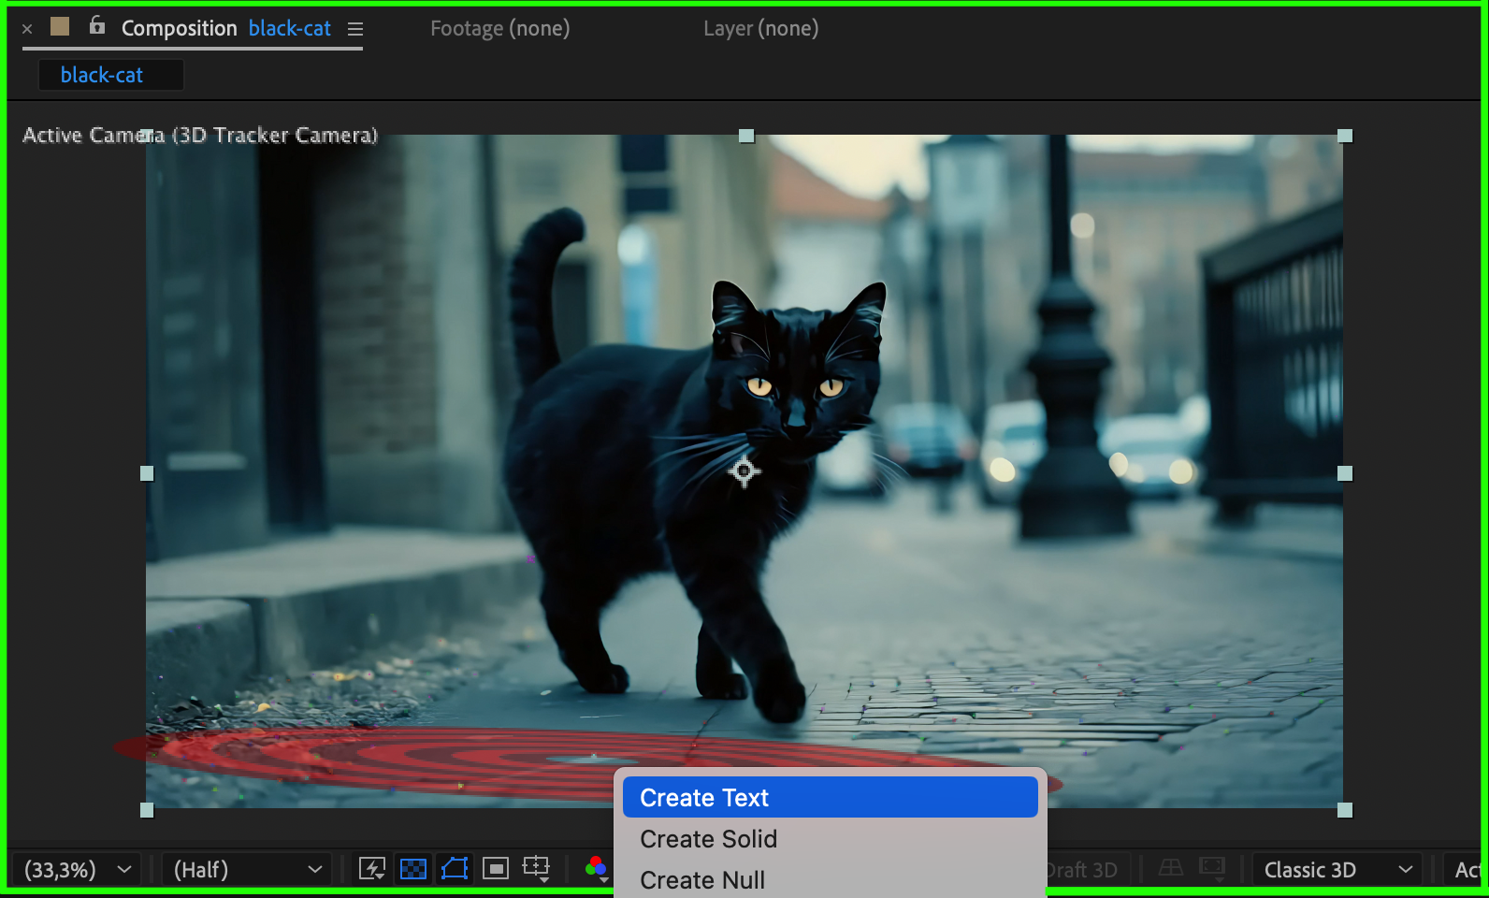
Task: Switch to the Footage (none) tab
Action: click(x=500, y=29)
